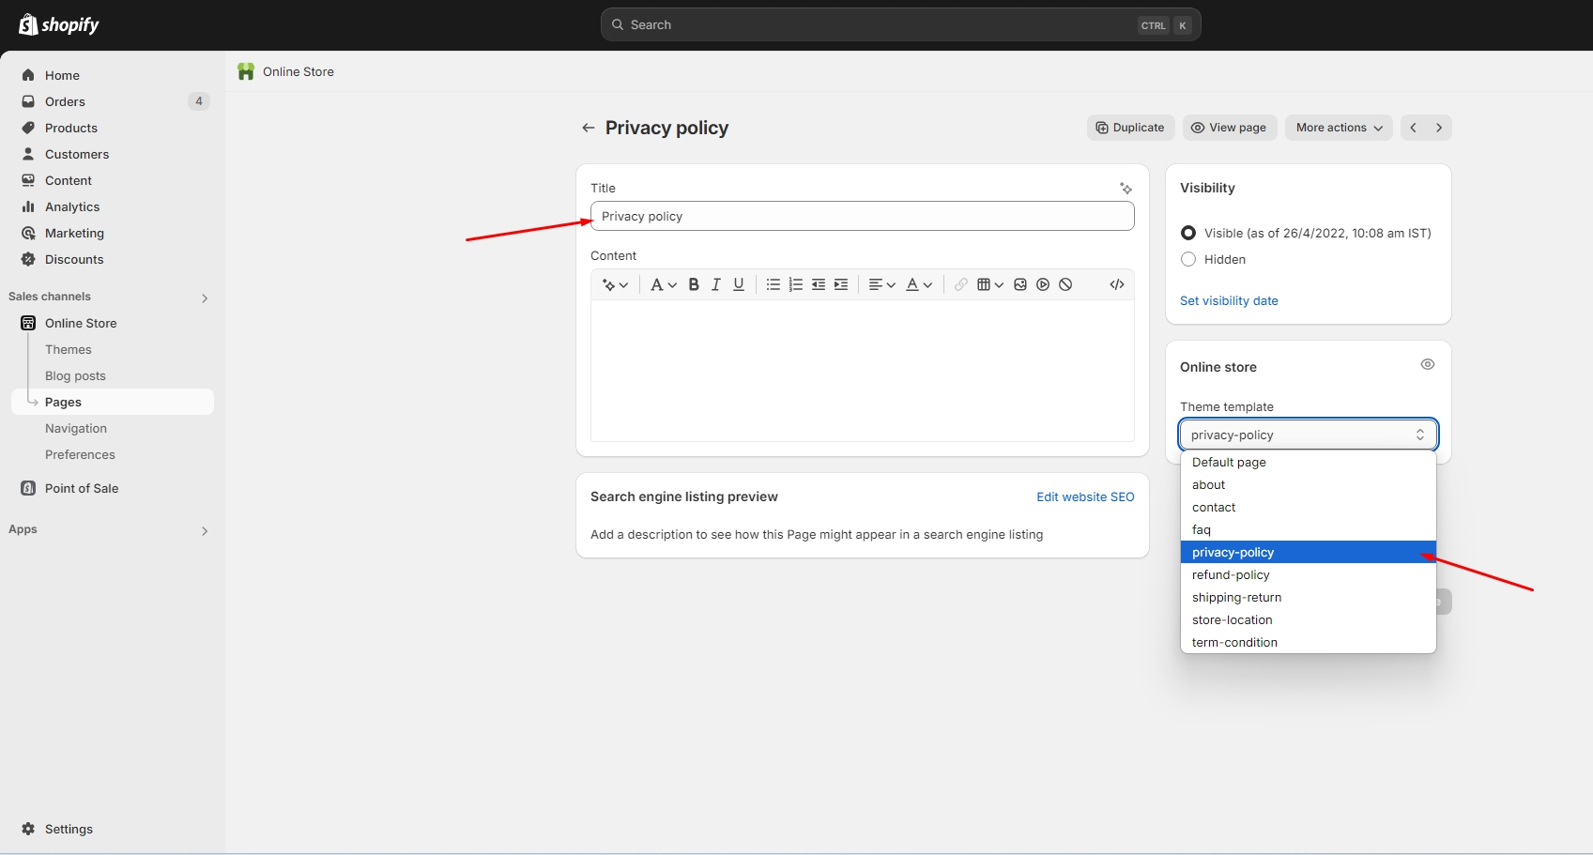Expand the Sales channels section
This screenshot has width=1593, height=855.
204,298
